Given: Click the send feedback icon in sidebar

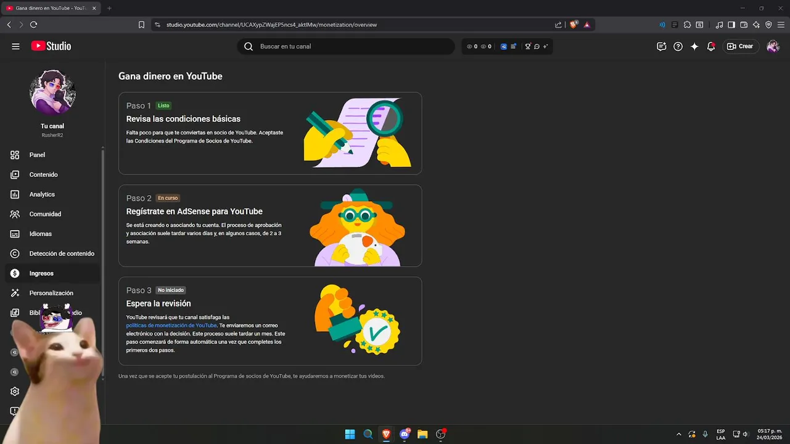Looking at the screenshot, I should [x=15, y=411].
